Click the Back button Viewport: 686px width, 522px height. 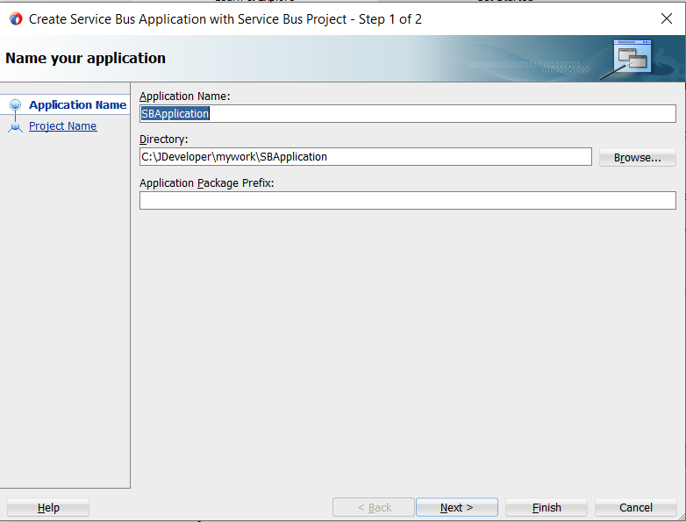pyautogui.click(x=374, y=508)
